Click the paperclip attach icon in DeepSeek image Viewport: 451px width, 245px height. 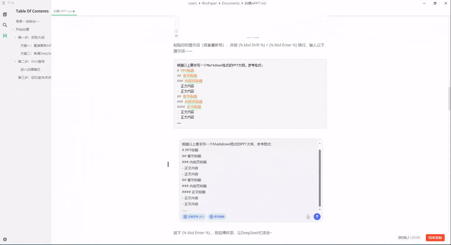308,217
